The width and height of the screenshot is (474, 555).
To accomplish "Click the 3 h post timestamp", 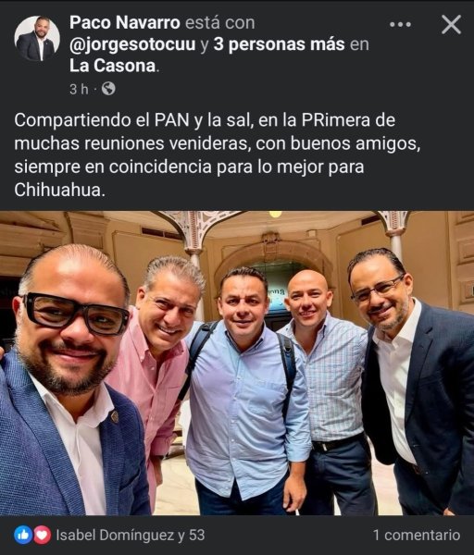I will [x=79, y=89].
